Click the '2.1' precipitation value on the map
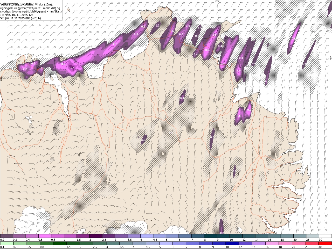Screen dimensions: 332x249 point(72,68)
